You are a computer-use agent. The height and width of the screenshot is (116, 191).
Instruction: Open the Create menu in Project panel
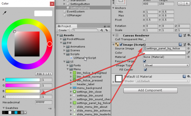(x=63, y=30)
